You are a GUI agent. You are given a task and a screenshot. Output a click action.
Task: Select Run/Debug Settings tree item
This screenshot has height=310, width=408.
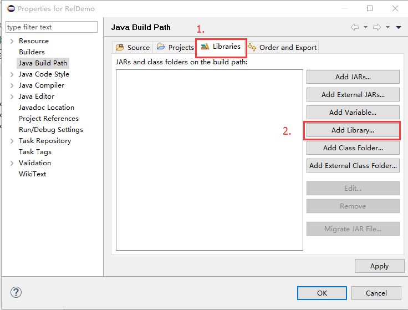point(51,130)
